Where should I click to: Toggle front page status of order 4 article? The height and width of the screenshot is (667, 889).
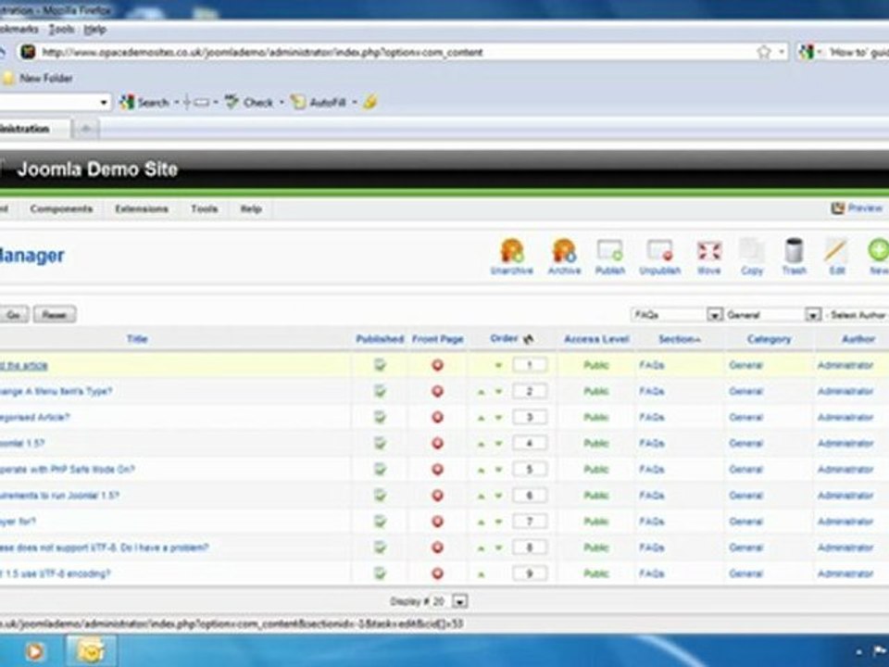click(x=437, y=443)
